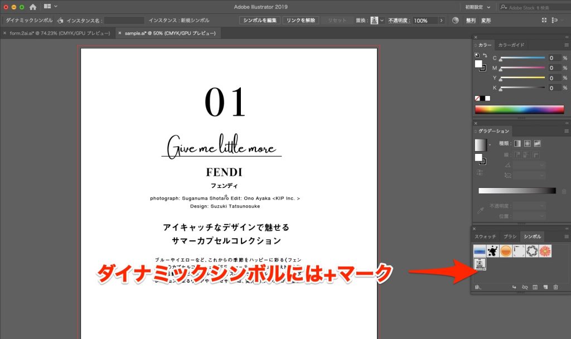Activate the fill box in the Color panel
Screen dimensions: 571x339
click(478, 64)
